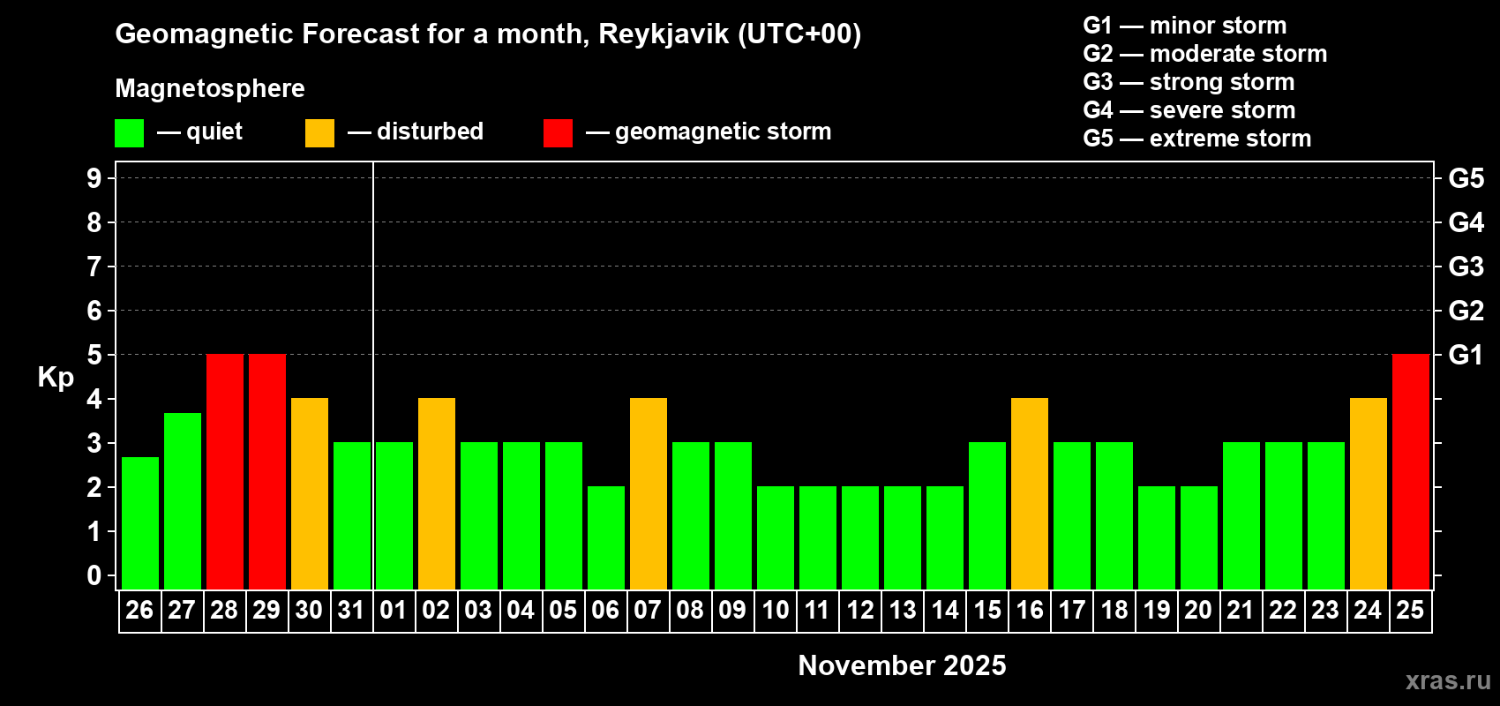Click the G3 — strong storm legend text
1500x706 pixels.
[1189, 82]
